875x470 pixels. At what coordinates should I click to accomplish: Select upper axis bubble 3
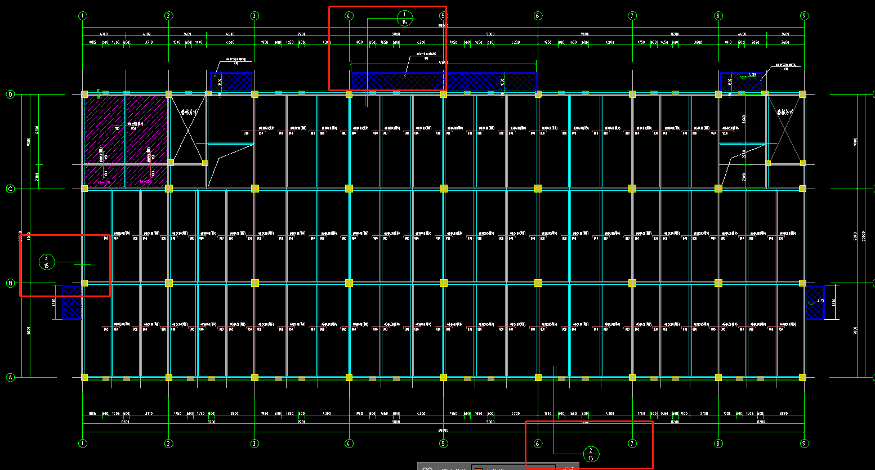point(255,16)
